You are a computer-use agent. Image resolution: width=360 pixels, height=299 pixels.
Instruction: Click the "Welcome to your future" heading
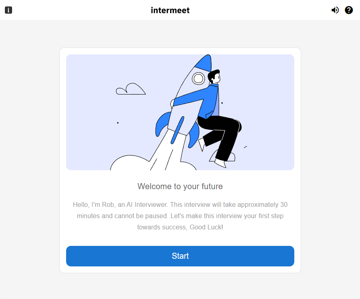[x=180, y=186]
